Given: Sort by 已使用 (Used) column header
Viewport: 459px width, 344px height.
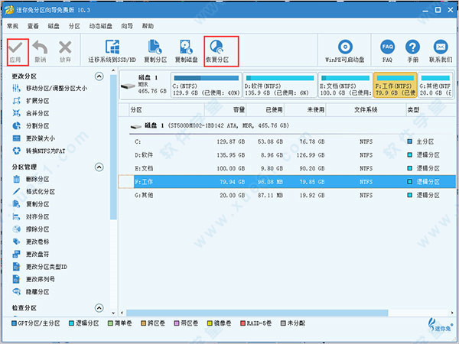Looking at the screenshot, I should tap(265, 110).
